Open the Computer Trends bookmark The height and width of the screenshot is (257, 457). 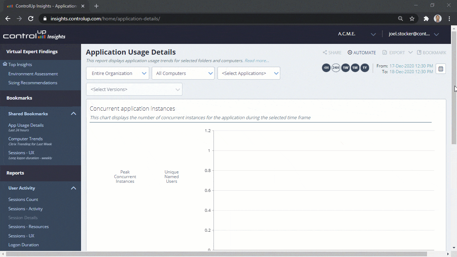point(30,141)
